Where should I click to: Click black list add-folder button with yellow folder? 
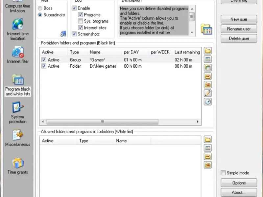click(x=208, y=51)
